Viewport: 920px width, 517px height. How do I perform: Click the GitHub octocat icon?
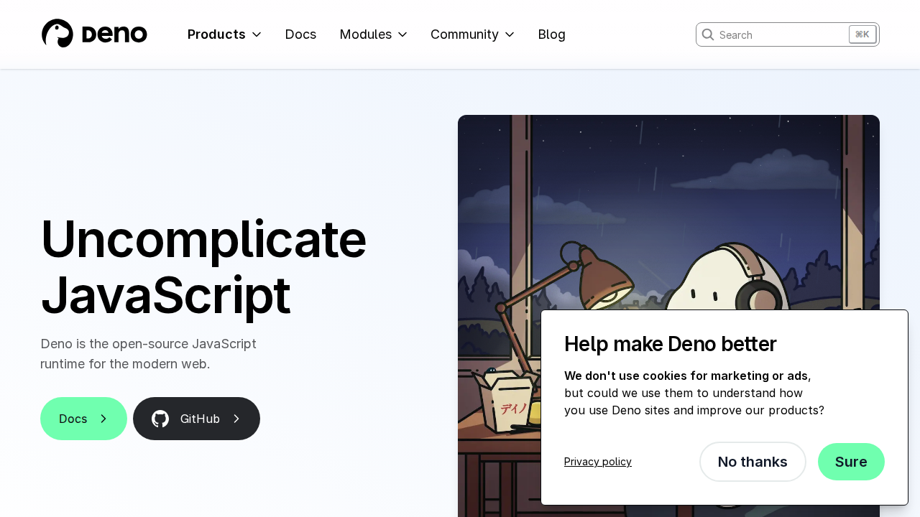[x=160, y=419]
